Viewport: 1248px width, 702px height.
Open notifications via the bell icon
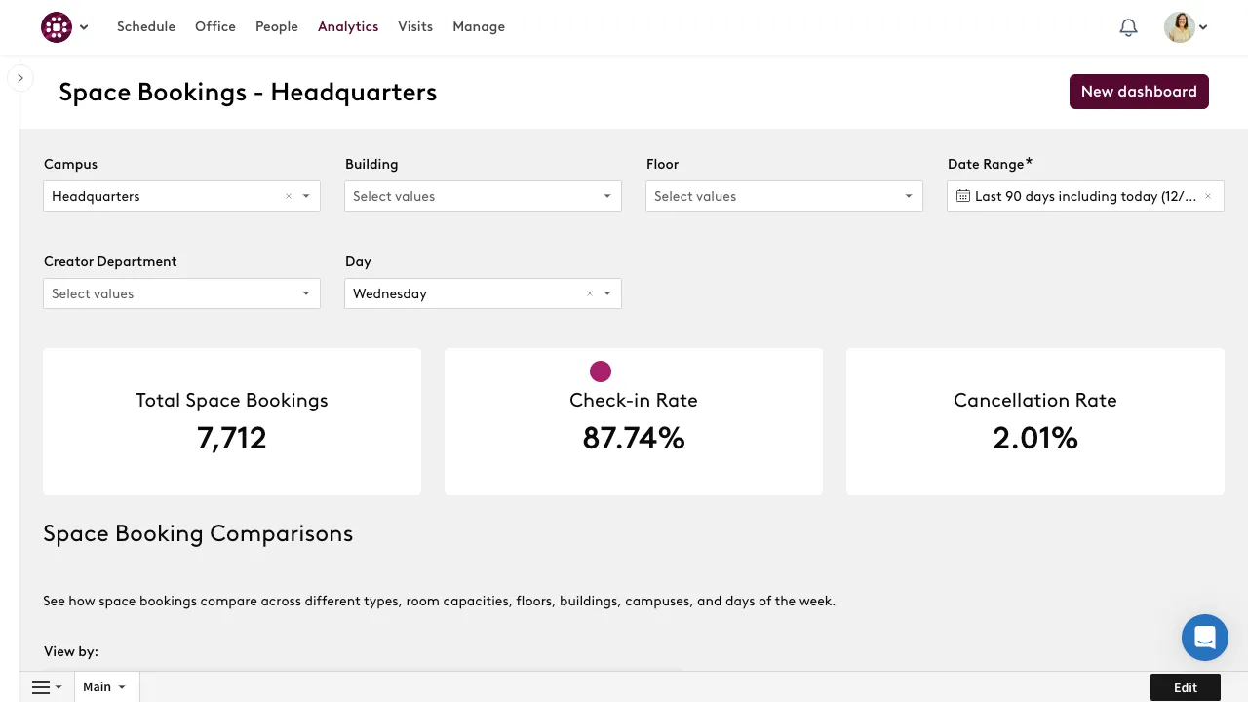click(1128, 27)
